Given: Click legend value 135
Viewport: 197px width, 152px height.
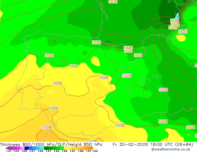Looking at the screenshot, I should tap(64, 151).
